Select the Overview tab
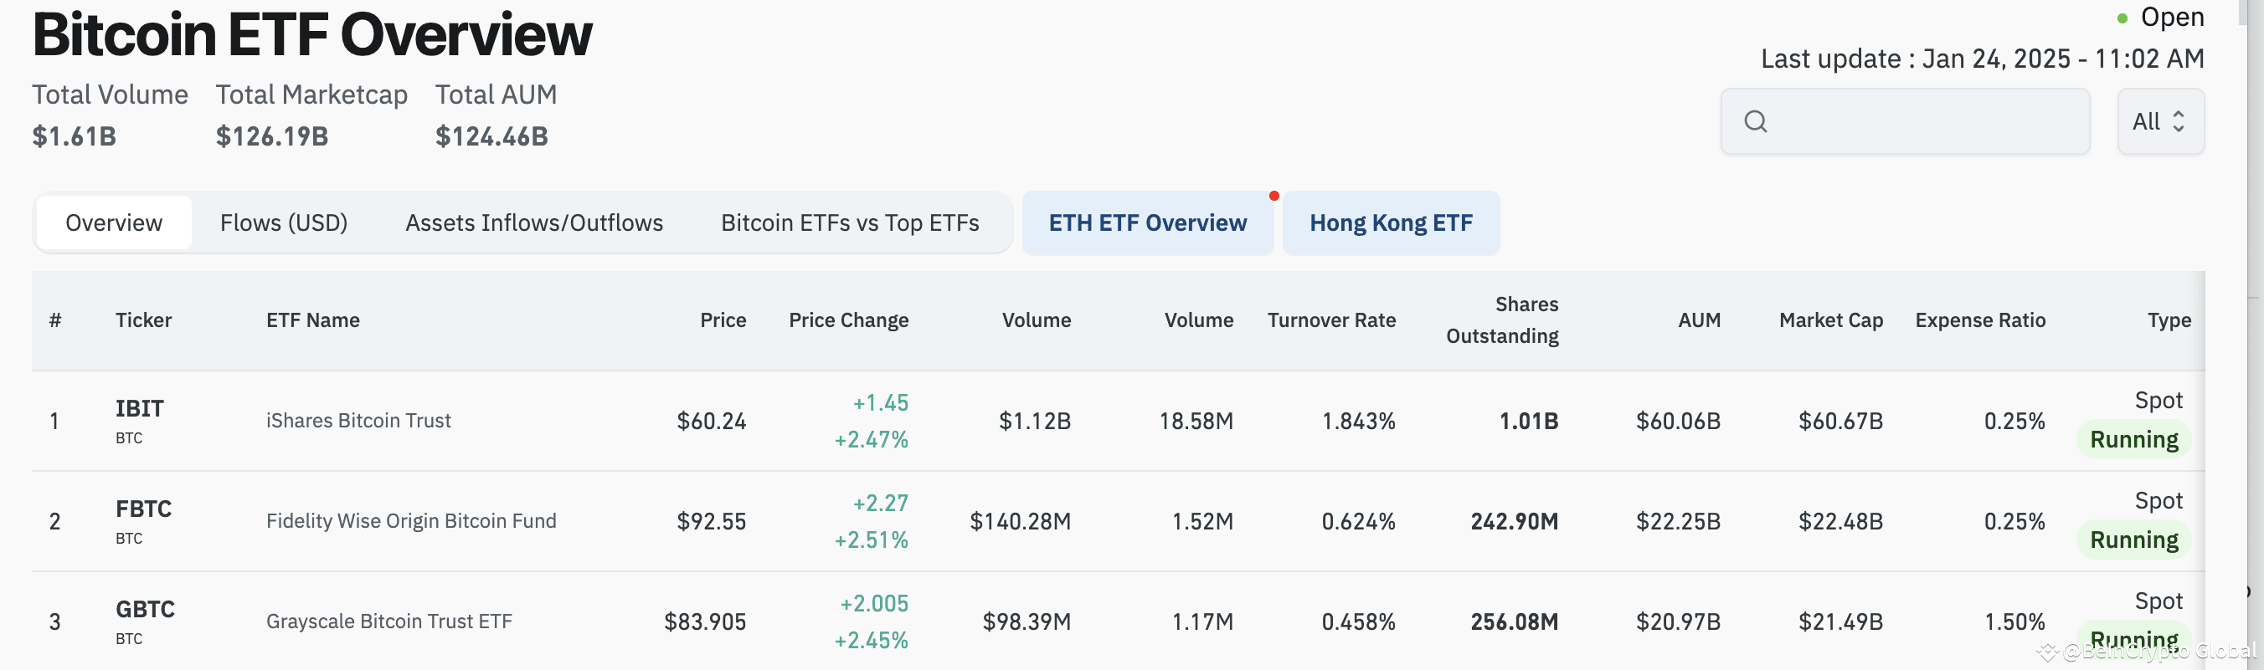 tap(112, 222)
